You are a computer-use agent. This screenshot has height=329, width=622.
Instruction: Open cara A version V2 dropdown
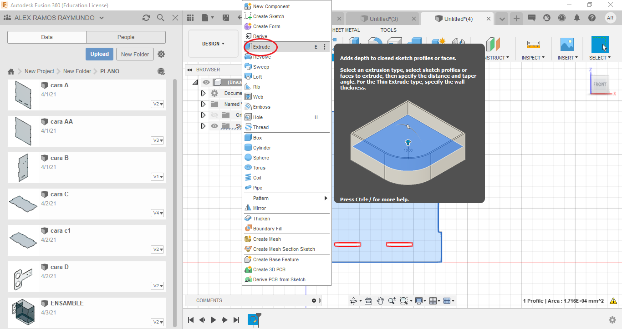pos(158,104)
